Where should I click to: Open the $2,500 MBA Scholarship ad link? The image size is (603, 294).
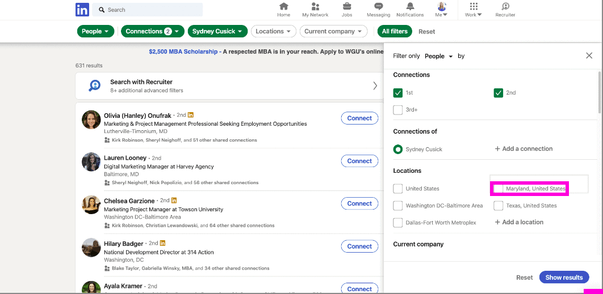tap(183, 52)
